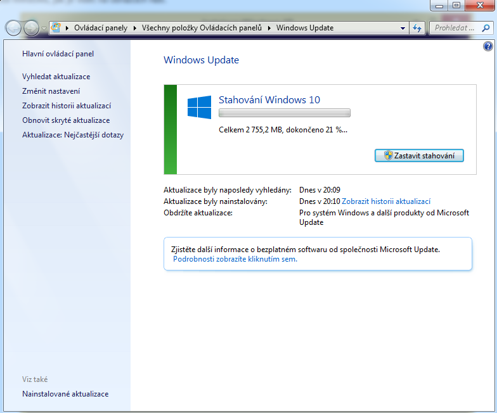Minimize the window
The image size is (497, 413).
pyautogui.click(x=439, y=5)
